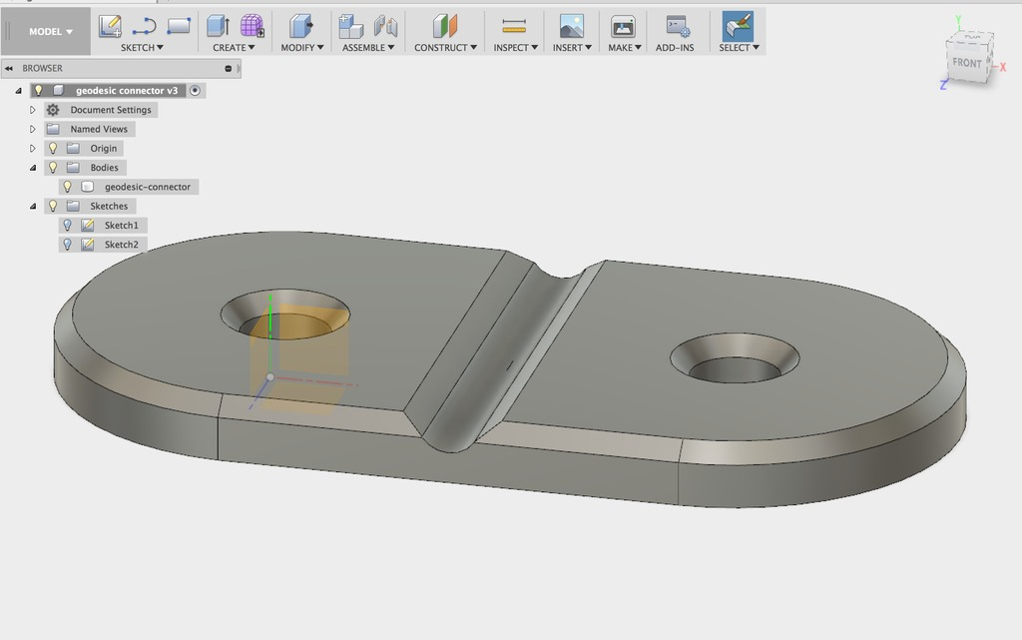The height and width of the screenshot is (640, 1022).
Task: Select the Press Pull tool in Modify
Action: [298, 25]
